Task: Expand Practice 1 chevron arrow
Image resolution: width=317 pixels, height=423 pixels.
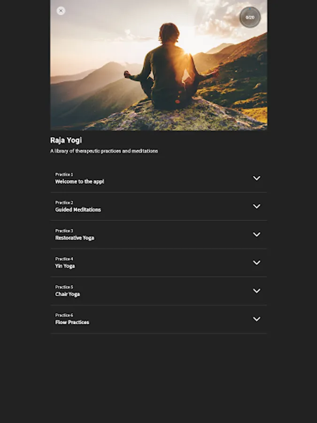Action: (256, 178)
